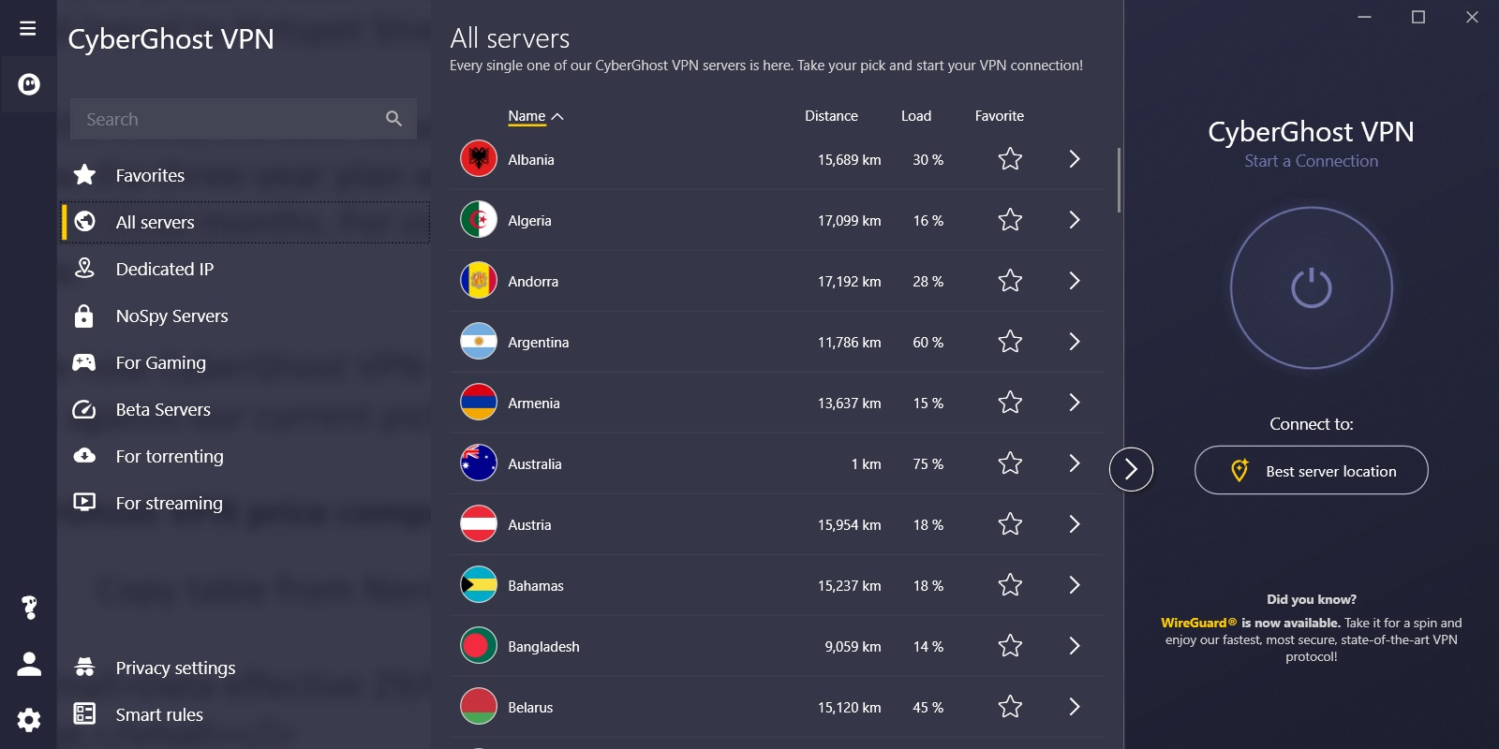The width and height of the screenshot is (1499, 749).
Task: Toggle favorite star for Australia
Action: [x=1010, y=463]
